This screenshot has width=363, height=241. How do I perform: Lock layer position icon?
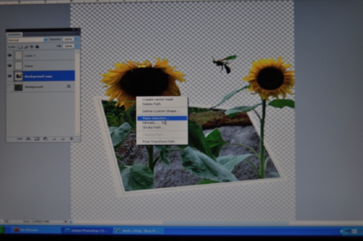coord(31,47)
